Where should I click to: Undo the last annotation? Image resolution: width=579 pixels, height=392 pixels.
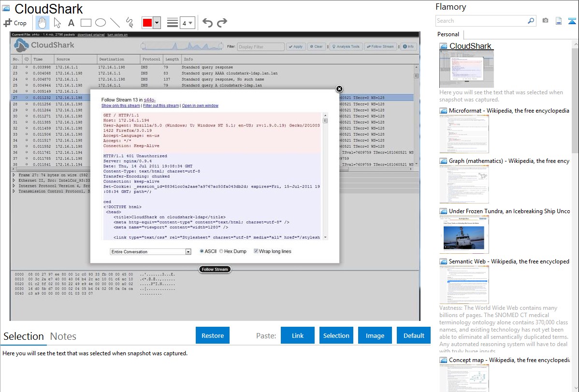click(x=207, y=23)
